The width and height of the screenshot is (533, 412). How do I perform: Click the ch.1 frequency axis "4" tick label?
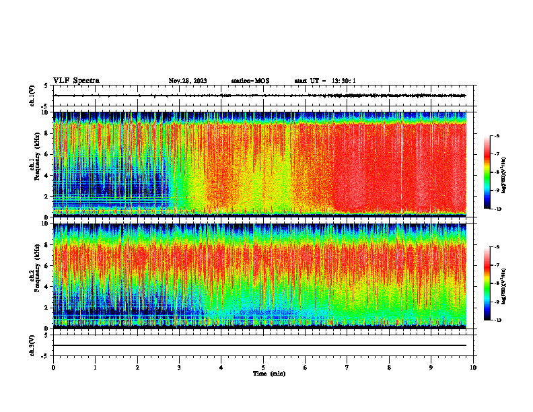(47, 176)
